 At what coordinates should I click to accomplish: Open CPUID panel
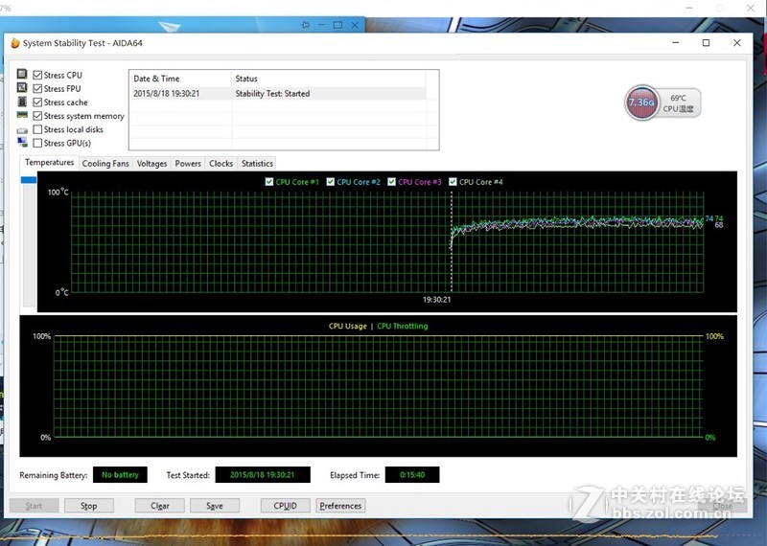click(285, 506)
